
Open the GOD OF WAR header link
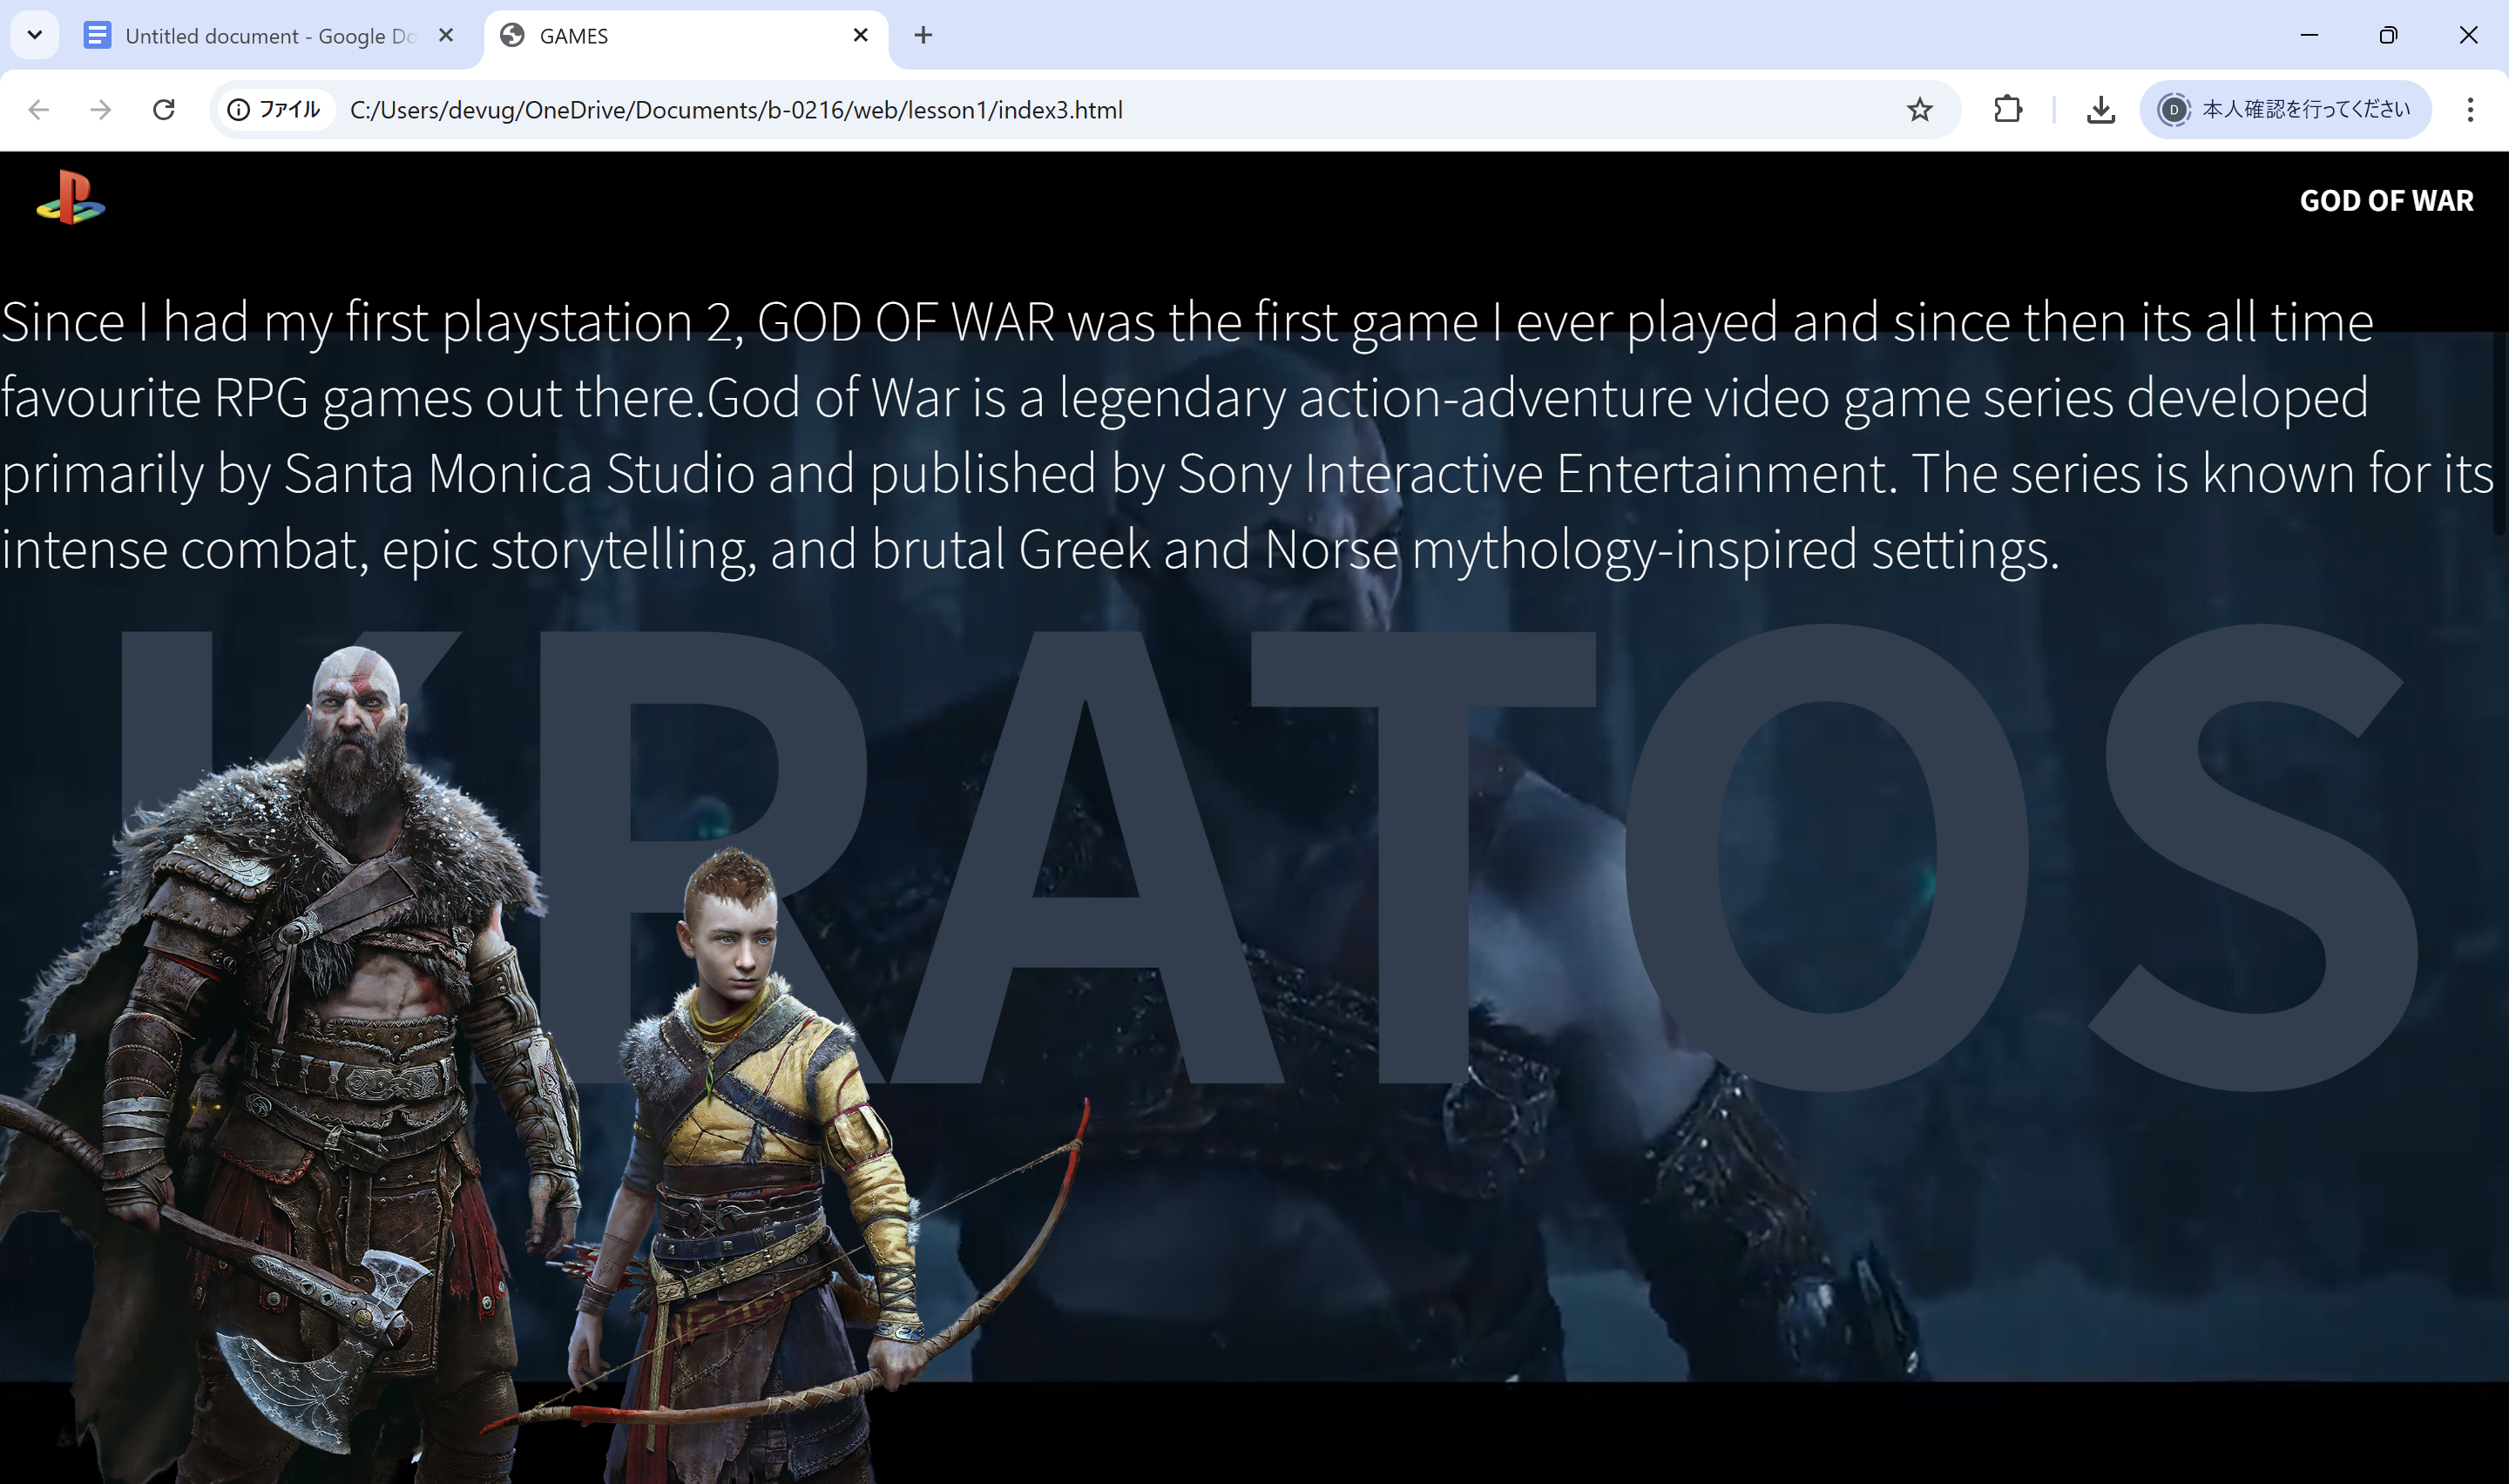point(2386,200)
